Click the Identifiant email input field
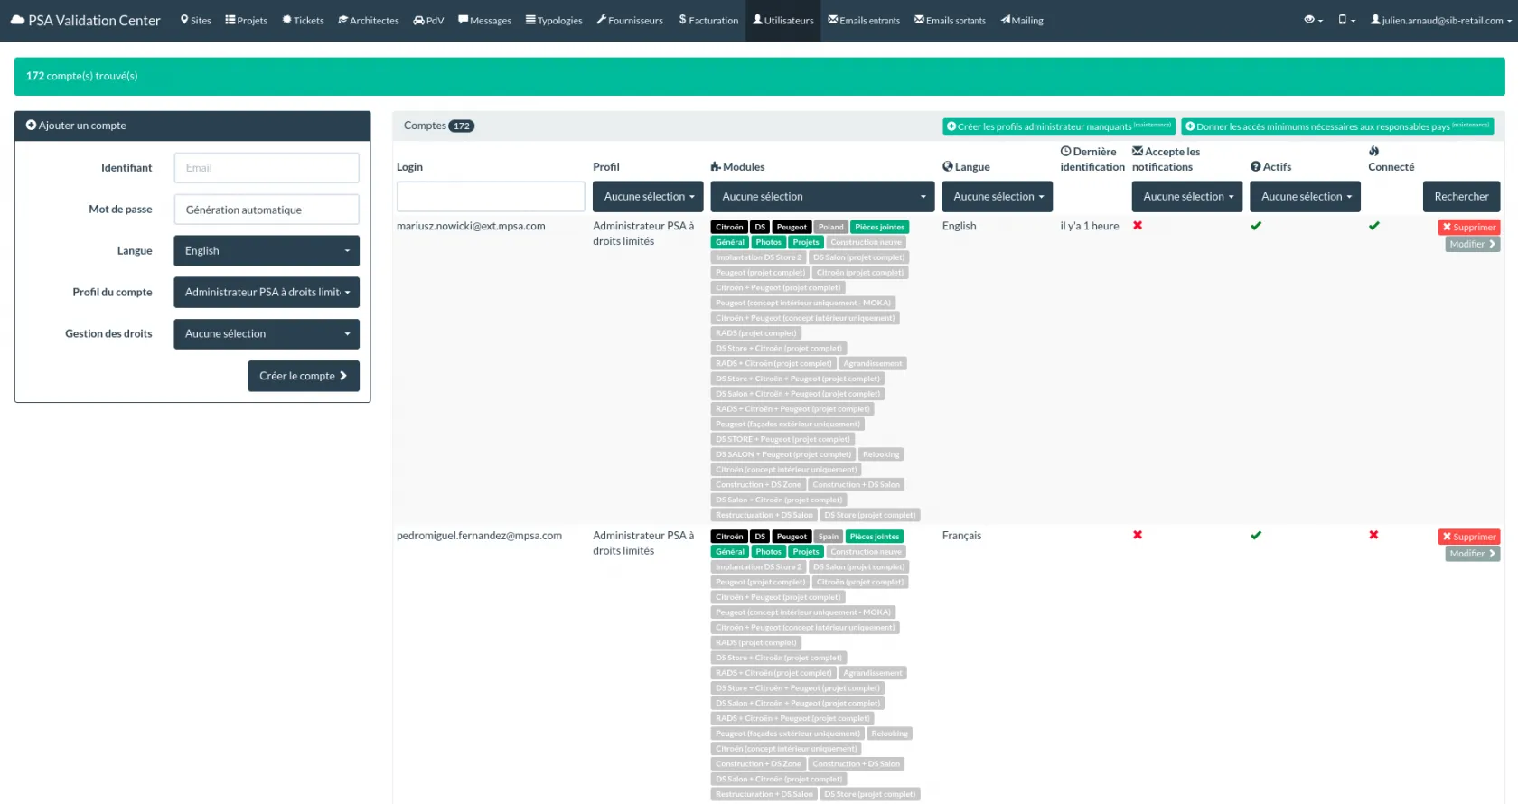This screenshot has width=1518, height=804. click(x=267, y=168)
